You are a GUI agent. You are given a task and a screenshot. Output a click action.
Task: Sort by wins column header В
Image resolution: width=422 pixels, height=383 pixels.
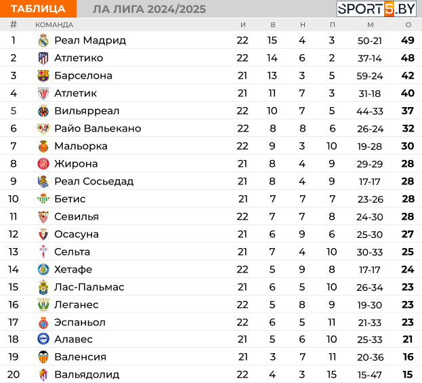tap(272, 25)
